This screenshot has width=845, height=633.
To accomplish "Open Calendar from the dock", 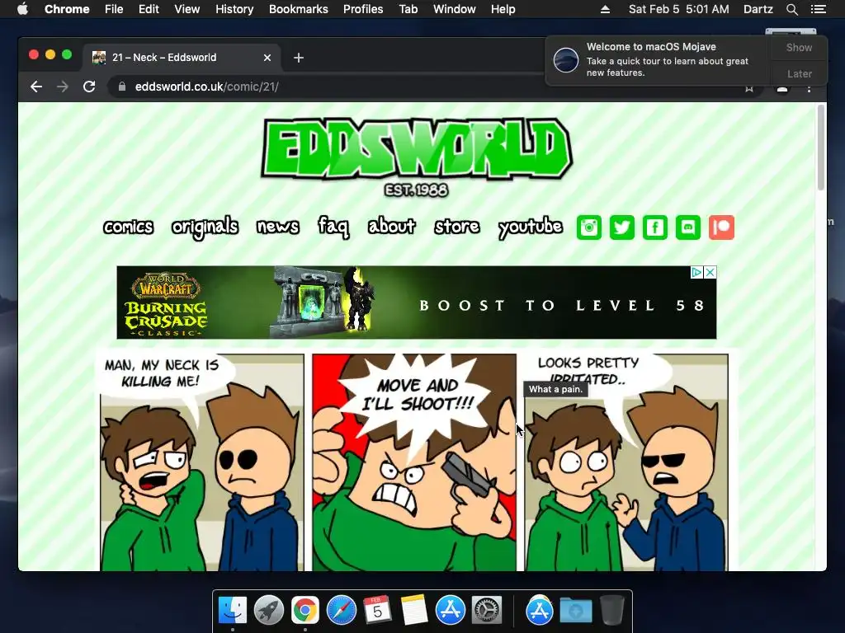I will point(377,611).
